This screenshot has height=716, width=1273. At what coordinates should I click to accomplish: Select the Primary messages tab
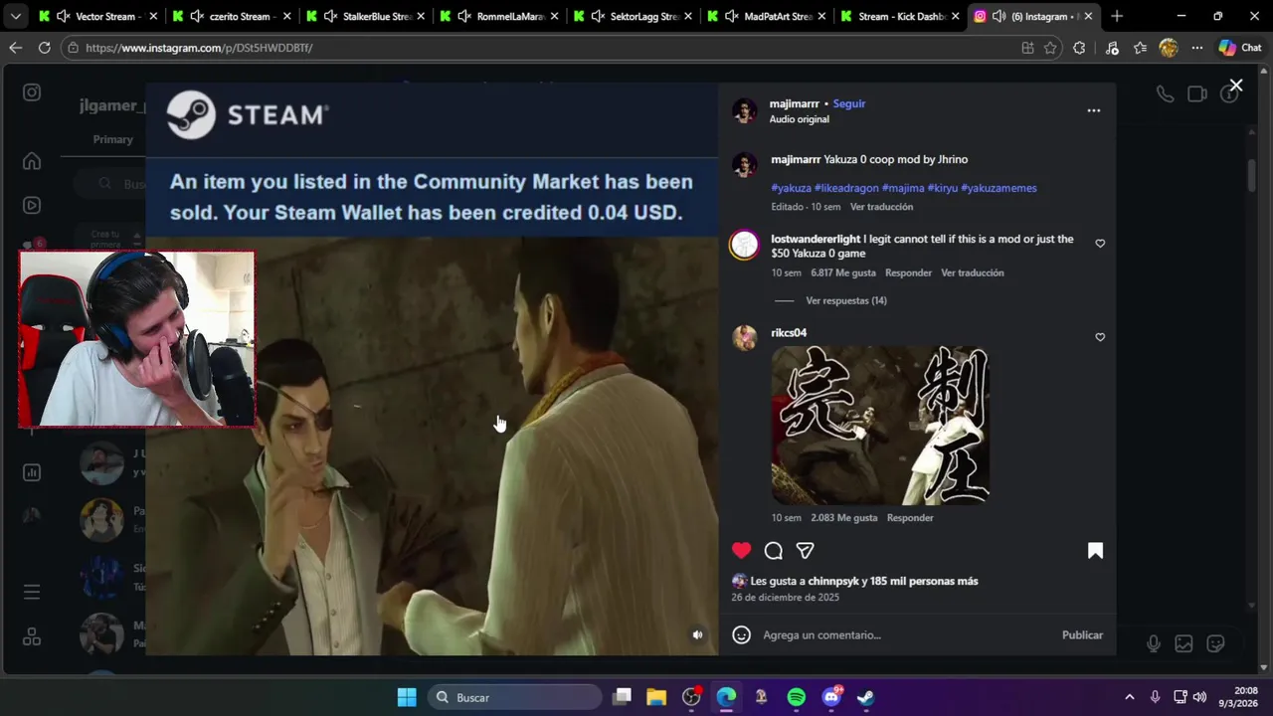112,139
